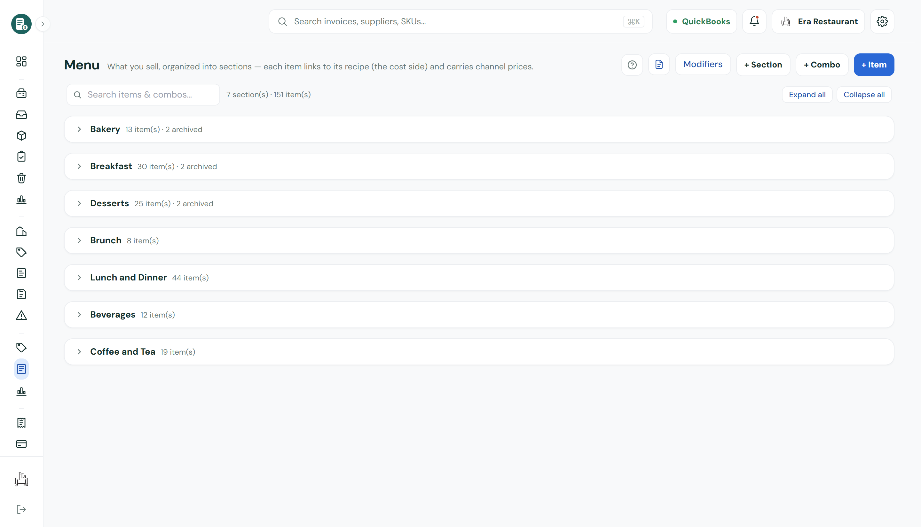The height and width of the screenshot is (527, 921).
Task: Open the waste trash can icon in sidebar
Action: 21,178
